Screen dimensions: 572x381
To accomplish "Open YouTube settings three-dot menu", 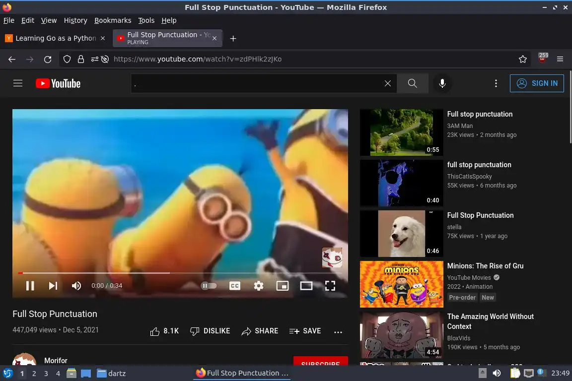I will tap(496, 83).
